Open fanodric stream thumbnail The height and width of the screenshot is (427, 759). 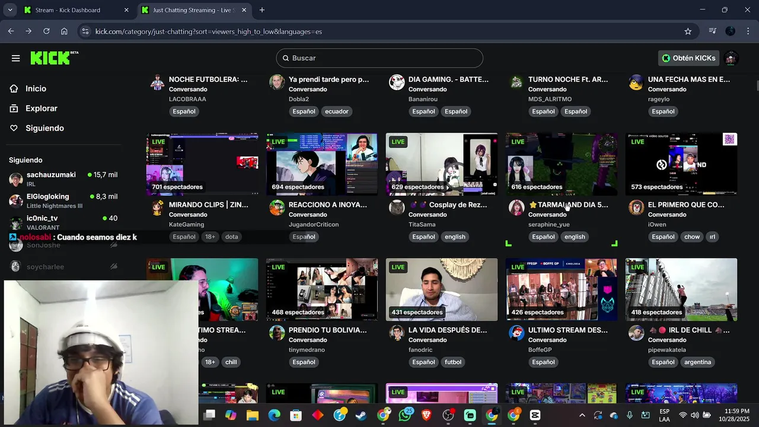[x=442, y=289]
